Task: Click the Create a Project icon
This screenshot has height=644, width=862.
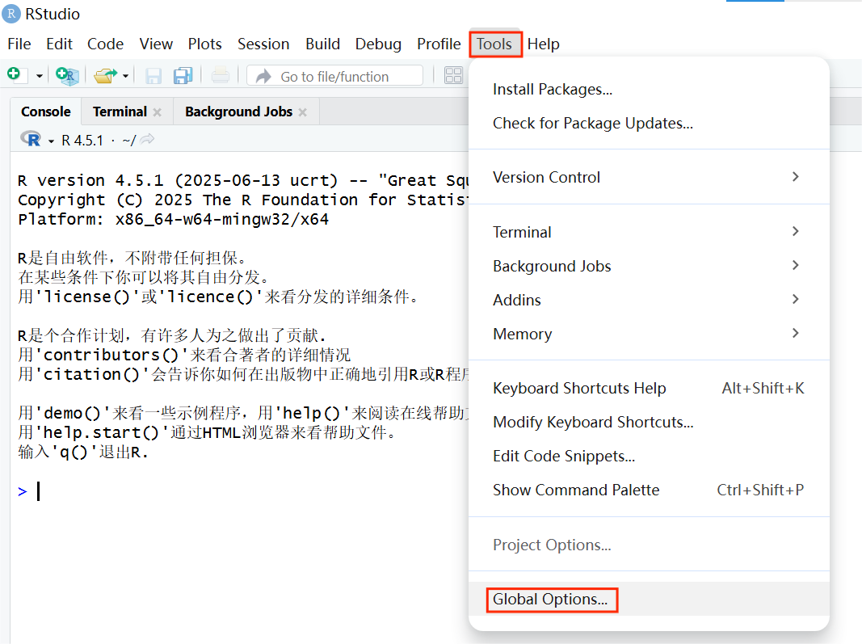Action: [67, 75]
